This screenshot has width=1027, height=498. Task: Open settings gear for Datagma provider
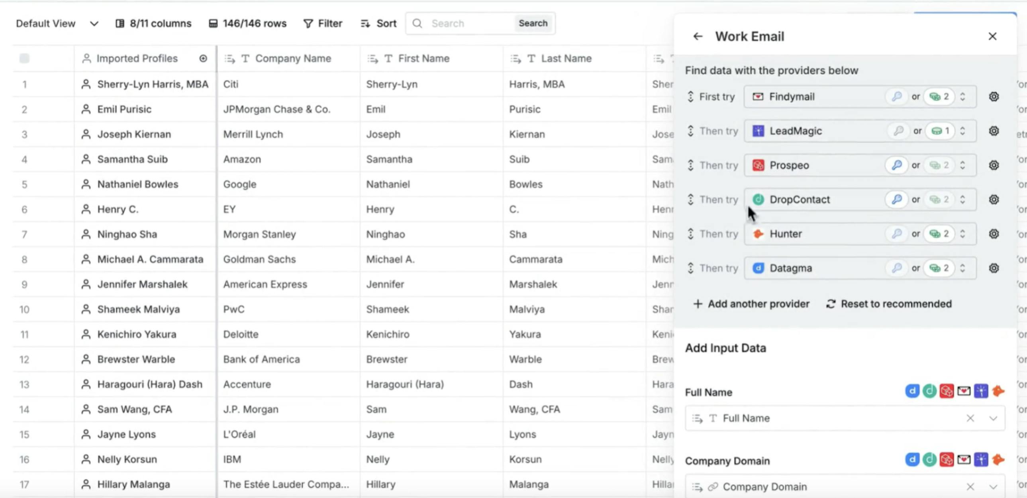[994, 269]
